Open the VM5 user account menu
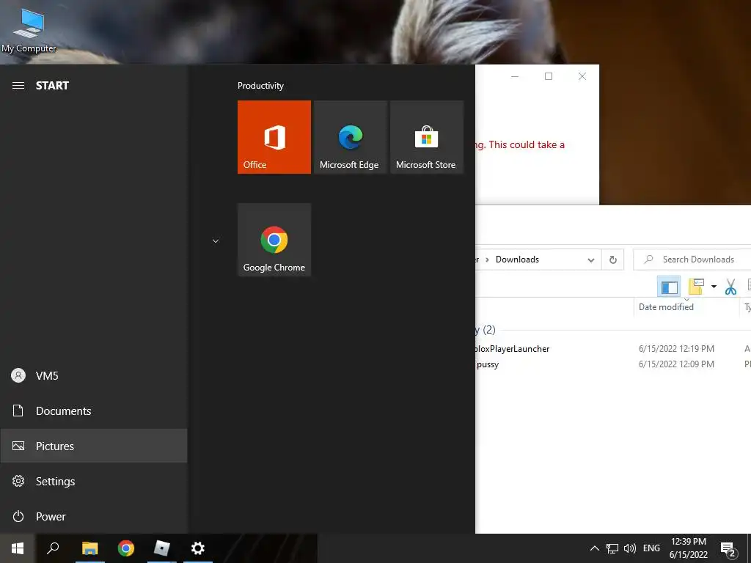The width and height of the screenshot is (751, 563). tap(93, 376)
